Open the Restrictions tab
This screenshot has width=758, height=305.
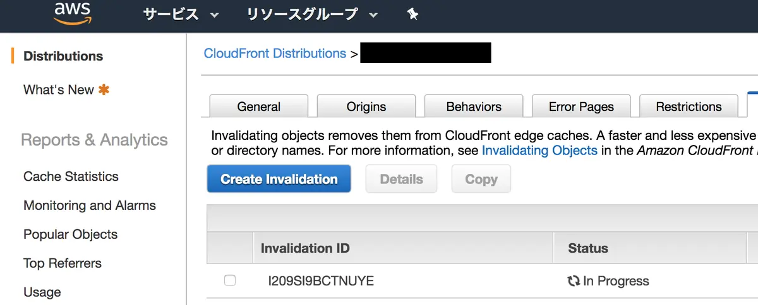coord(689,106)
